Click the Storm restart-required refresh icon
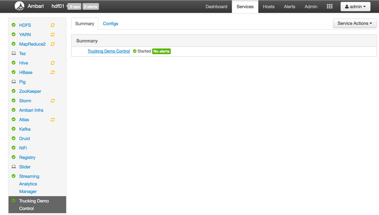 click(52, 101)
